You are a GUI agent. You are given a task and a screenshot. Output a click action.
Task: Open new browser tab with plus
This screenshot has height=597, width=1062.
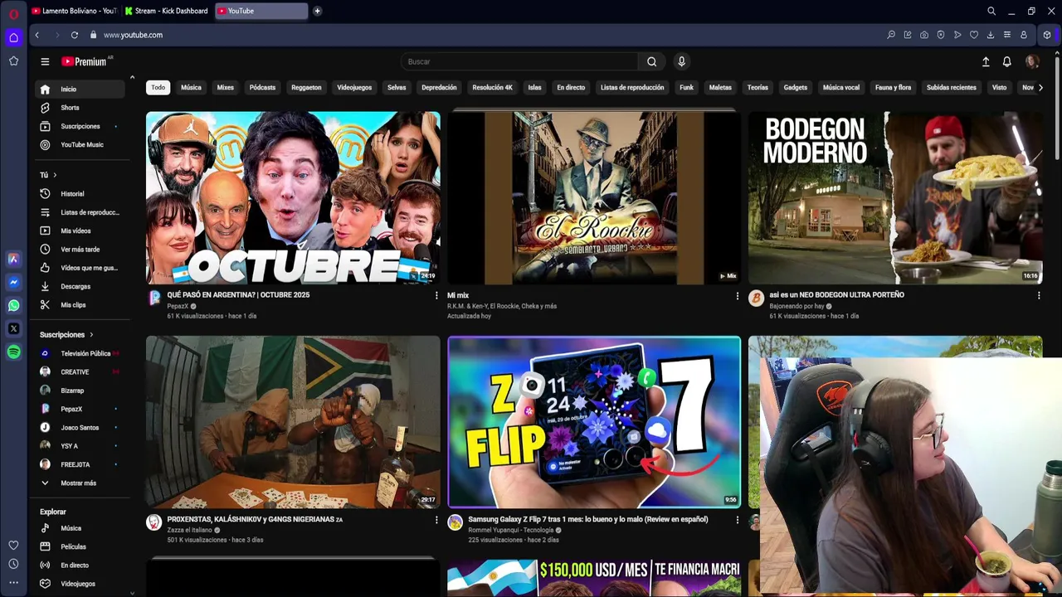click(317, 11)
